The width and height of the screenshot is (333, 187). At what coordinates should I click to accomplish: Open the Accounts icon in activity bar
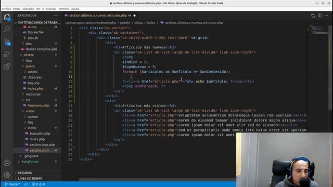tap(7, 163)
